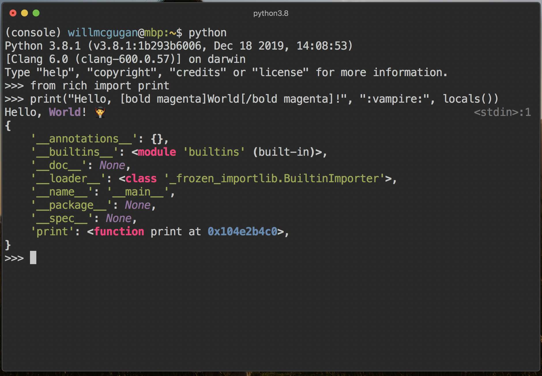Click '"credits"' in the help line

tap(198, 72)
